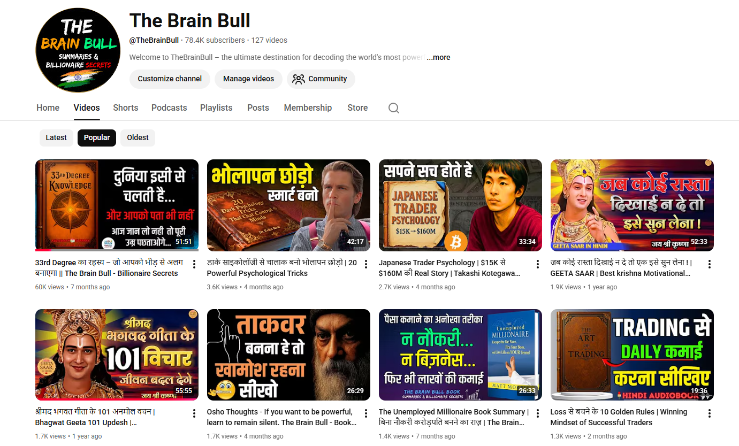
Task: Select the Latest filter chip
Action: pos(56,137)
